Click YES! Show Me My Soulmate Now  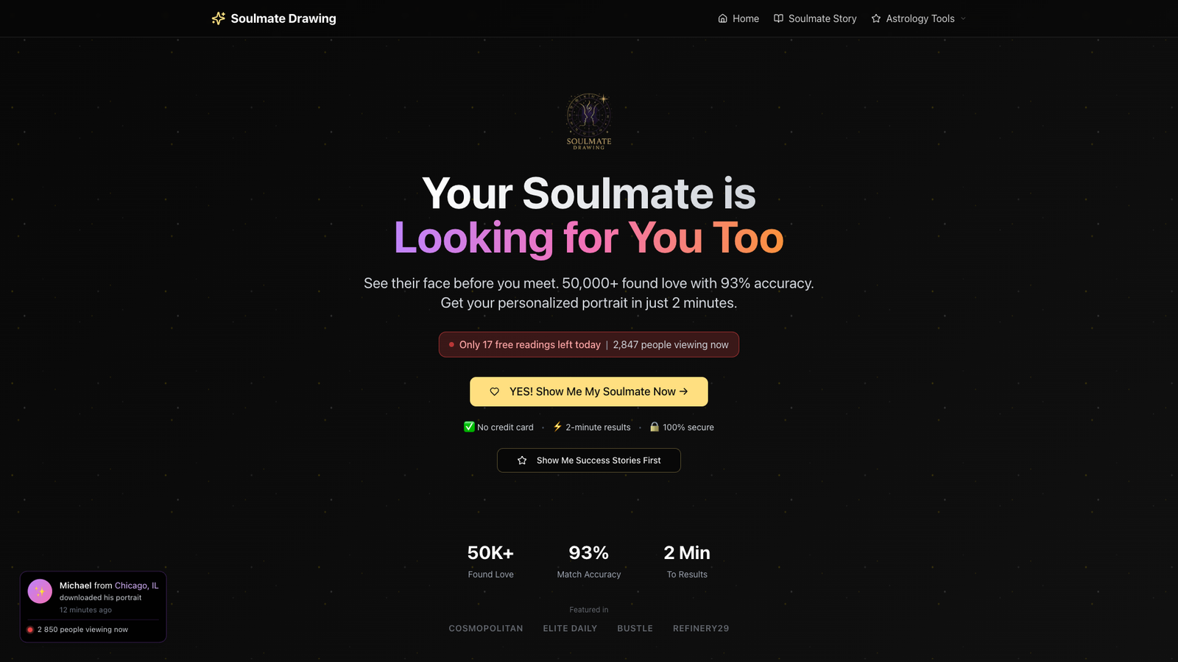pyautogui.click(x=589, y=392)
